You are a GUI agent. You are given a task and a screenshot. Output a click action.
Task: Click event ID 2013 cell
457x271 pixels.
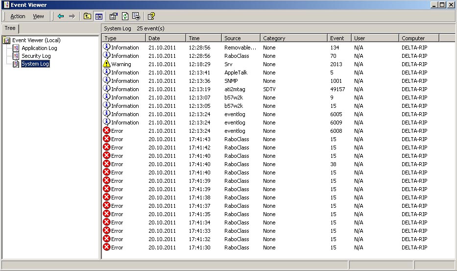pyautogui.click(x=336, y=64)
